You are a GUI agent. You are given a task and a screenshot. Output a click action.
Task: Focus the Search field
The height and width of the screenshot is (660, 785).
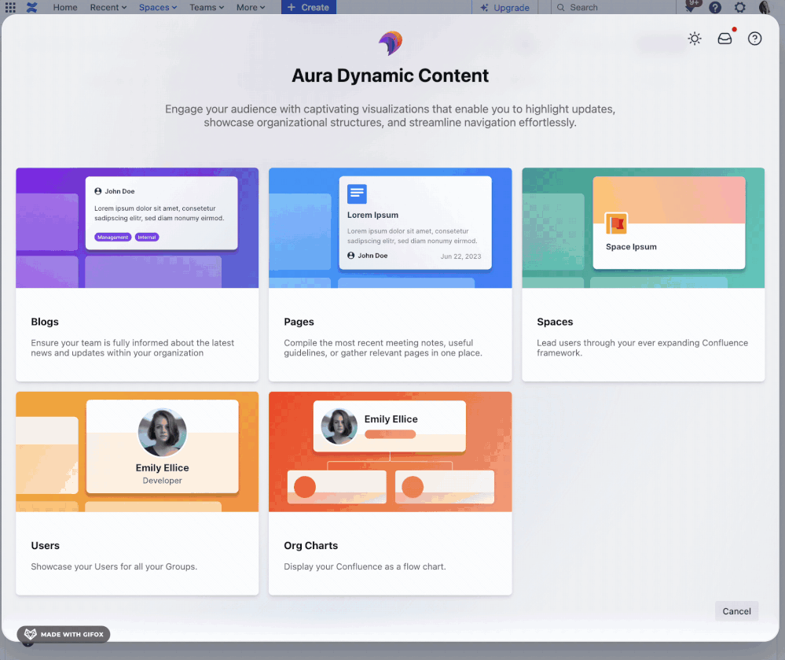(612, 8)
